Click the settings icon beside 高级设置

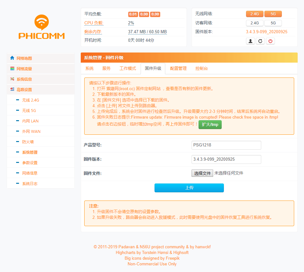tap(12, 89)
